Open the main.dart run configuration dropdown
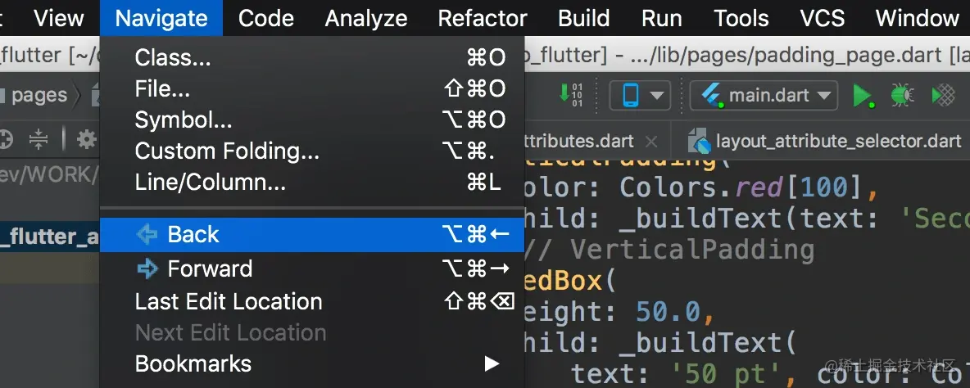Image resolution: width=970 pixels, height=388 pixels. pyautogui.click(x=764, y=96)
